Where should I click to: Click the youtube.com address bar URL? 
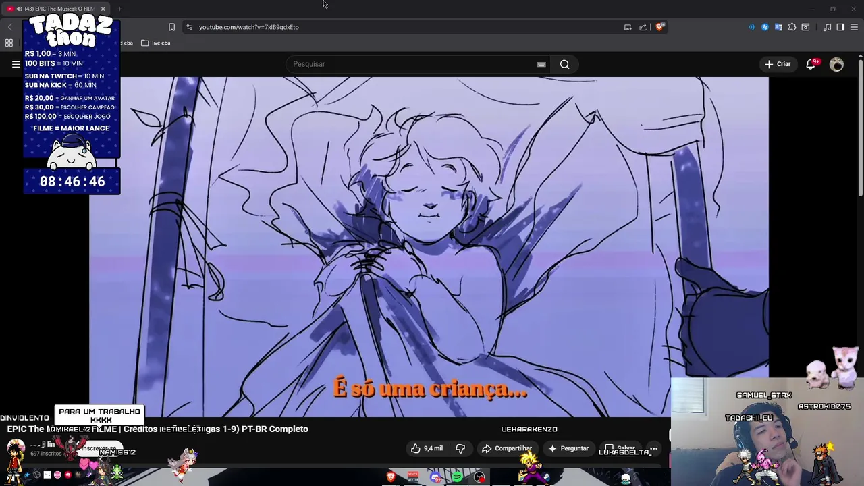pos(248,27)
